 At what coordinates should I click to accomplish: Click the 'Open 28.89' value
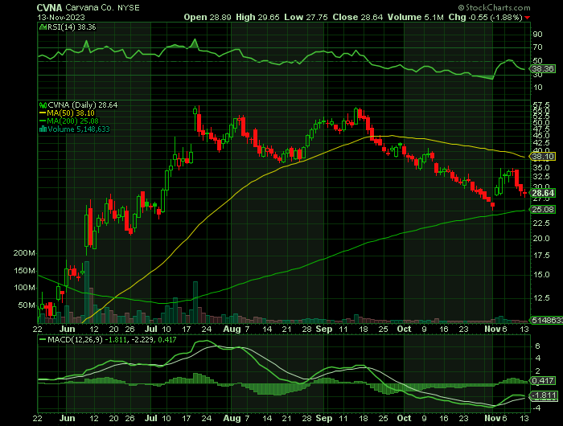(x=208, y=17)
